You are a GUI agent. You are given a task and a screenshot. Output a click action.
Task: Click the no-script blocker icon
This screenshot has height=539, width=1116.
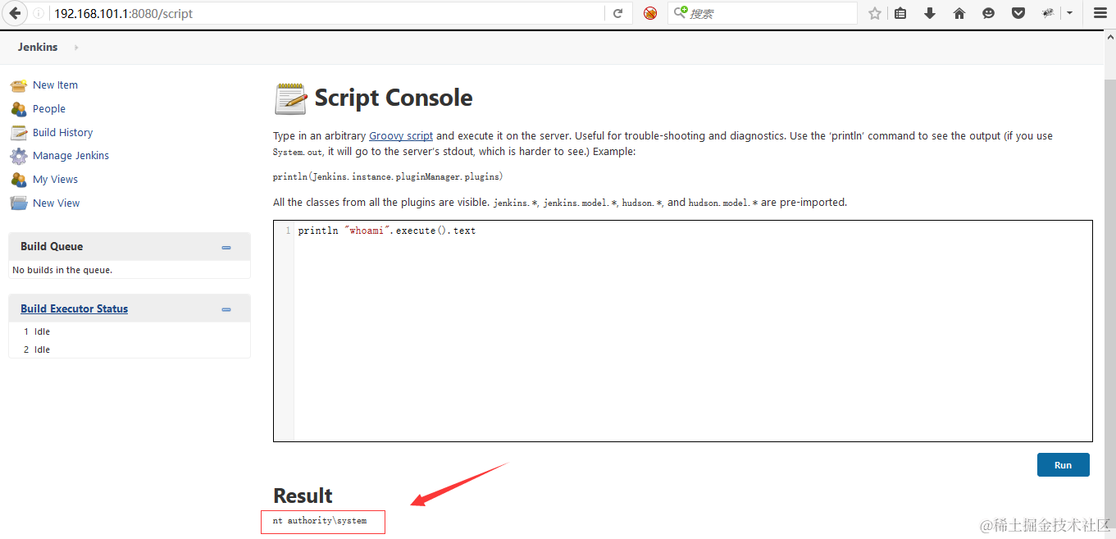coord(650,13)
